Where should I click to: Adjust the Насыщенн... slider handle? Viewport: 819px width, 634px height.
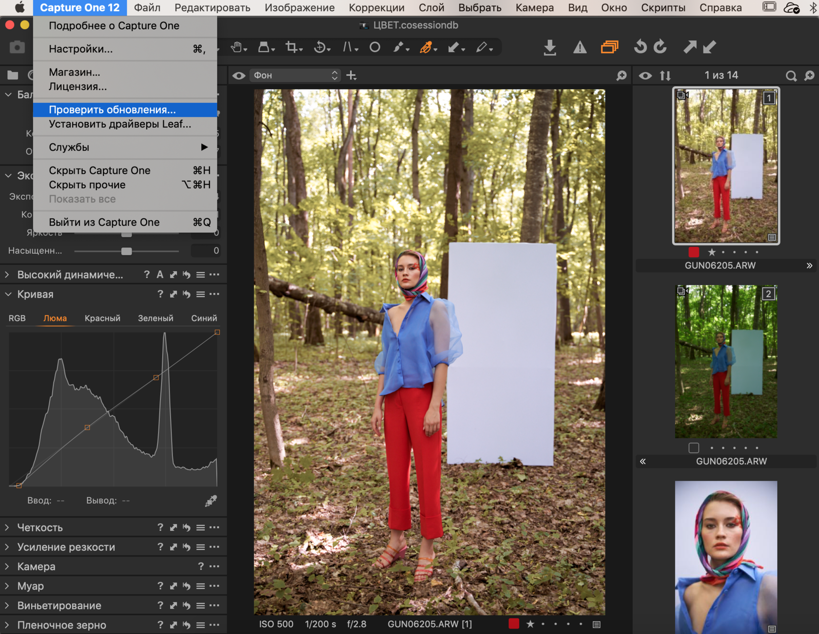coord(126,251)
